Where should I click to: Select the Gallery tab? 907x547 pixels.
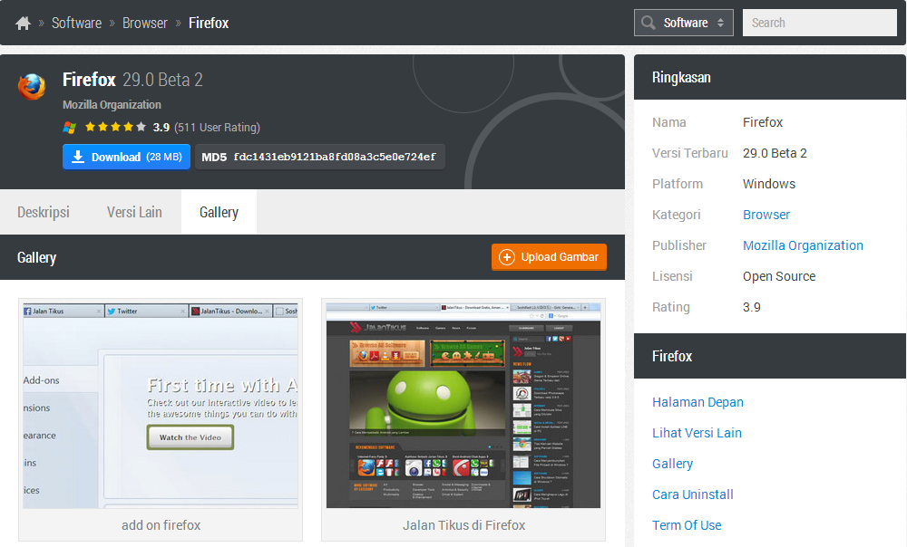219,212
